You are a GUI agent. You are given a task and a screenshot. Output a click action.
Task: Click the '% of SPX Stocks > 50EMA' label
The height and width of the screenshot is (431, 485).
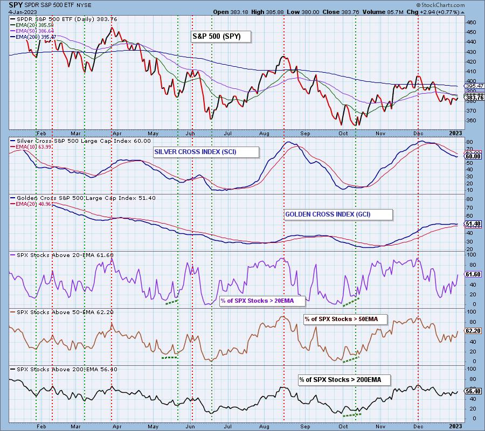(345, 319)
